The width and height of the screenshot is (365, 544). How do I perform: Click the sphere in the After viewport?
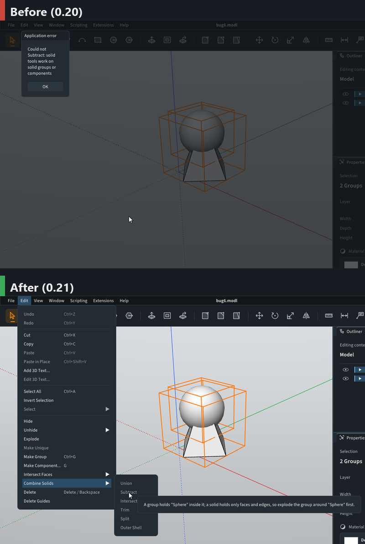coord(202,407)
